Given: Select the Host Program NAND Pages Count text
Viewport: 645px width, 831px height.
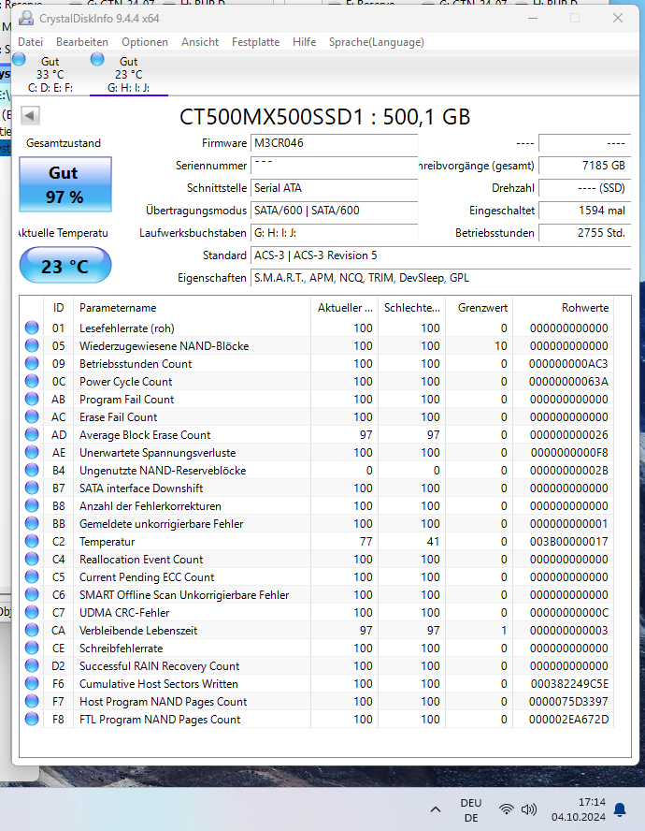Looking at the screenshot, I should tap(163, 701).
